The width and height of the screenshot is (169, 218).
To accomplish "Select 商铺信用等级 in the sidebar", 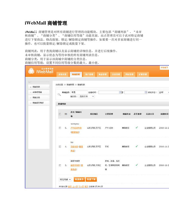I will (x=39, y=103).
